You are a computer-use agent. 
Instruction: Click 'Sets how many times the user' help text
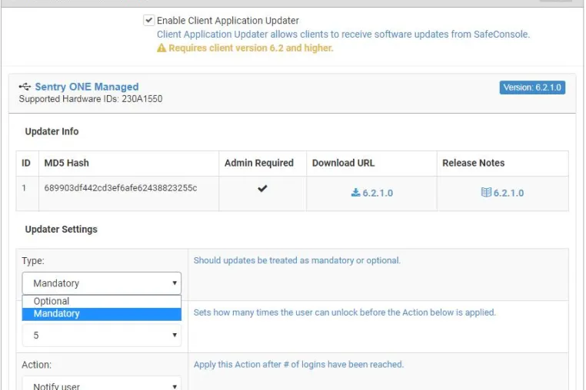[x=345, y=312]
